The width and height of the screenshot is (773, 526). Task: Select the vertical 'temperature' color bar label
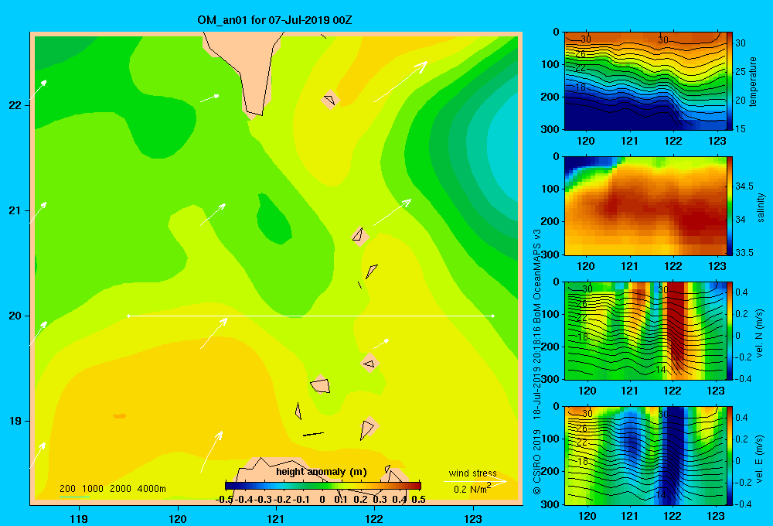(753, 81)
